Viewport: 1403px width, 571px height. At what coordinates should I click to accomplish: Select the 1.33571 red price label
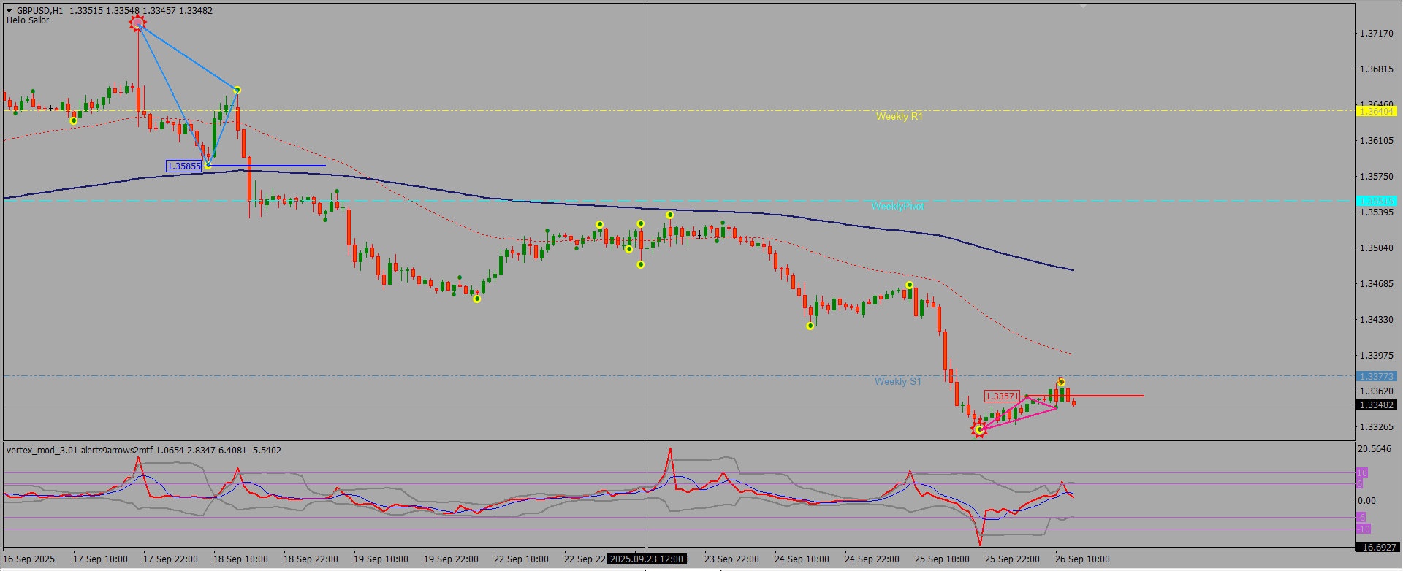click(x=1002, y=396)
